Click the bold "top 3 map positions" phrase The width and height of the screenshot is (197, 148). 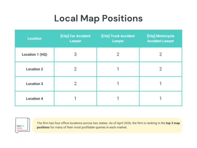point(173,123)
